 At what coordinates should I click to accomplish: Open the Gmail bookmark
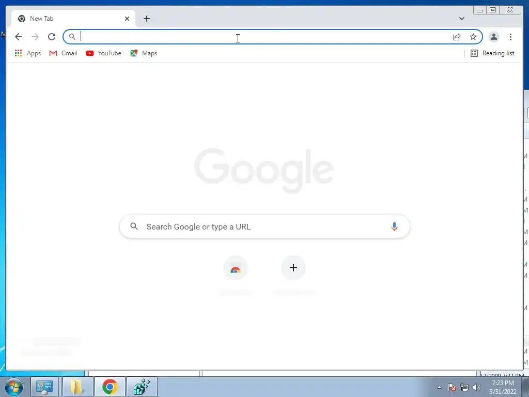pos(63,53)
